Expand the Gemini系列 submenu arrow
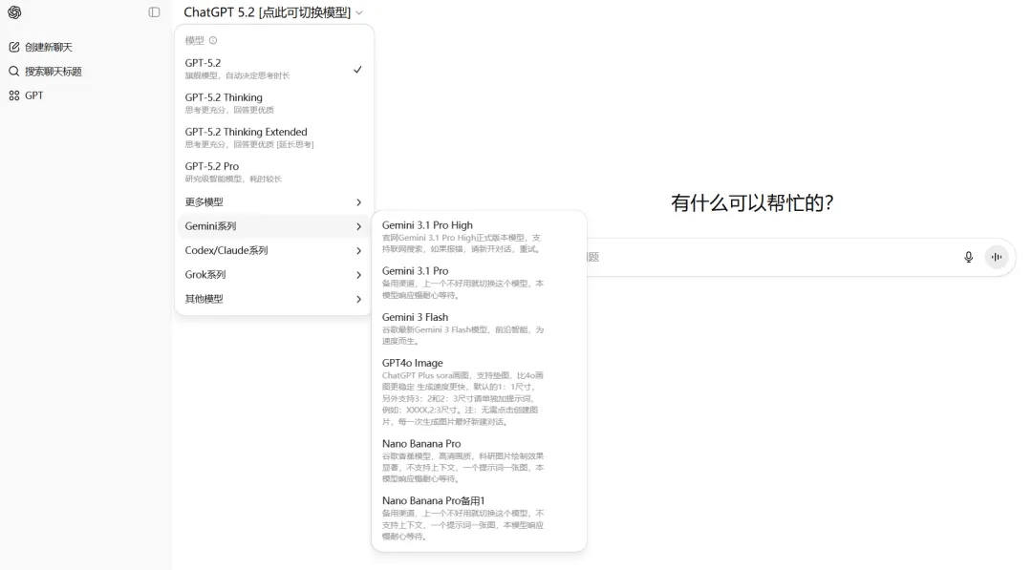Viewport: 1032px width, 570px height. click(358, 227)
